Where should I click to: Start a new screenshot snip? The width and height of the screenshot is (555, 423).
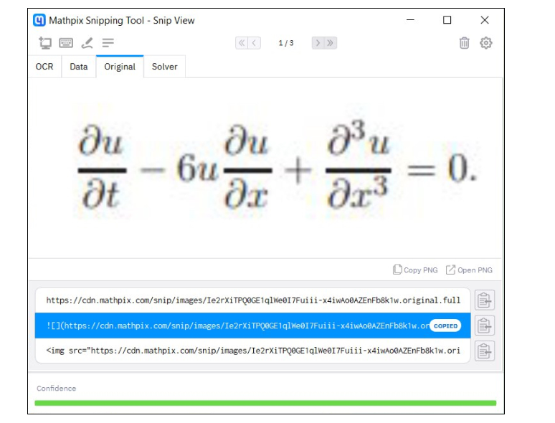(45, 43)
